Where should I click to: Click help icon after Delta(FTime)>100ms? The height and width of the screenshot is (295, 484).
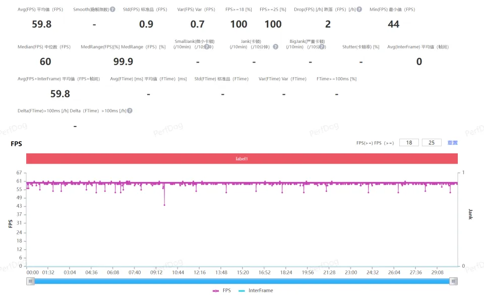[130, 110]
